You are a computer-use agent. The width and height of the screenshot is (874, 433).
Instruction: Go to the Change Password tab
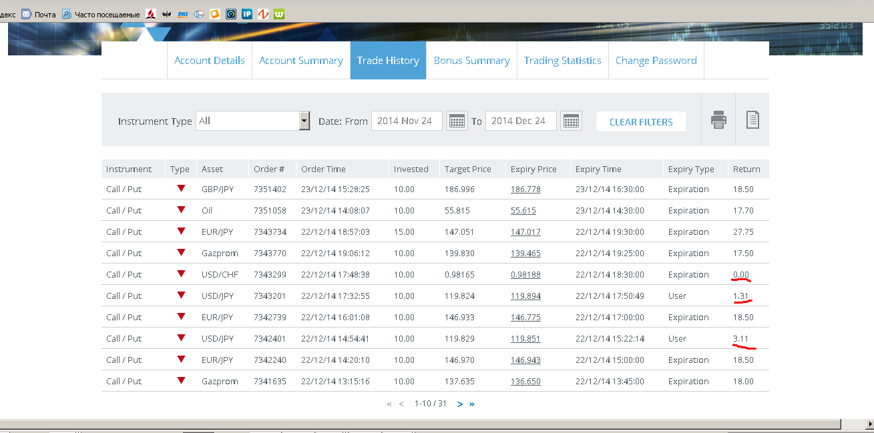coord(656,61)
